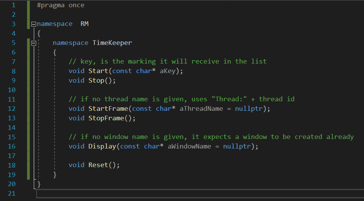Click the closing brace on line 19

pos(55,175)
